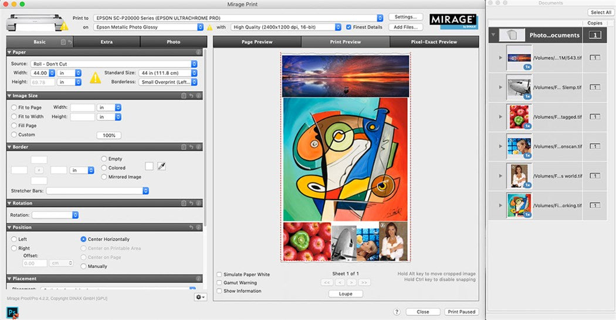
Task: Select the red apples image thumbnail
Action: click(x=519, y=117)
